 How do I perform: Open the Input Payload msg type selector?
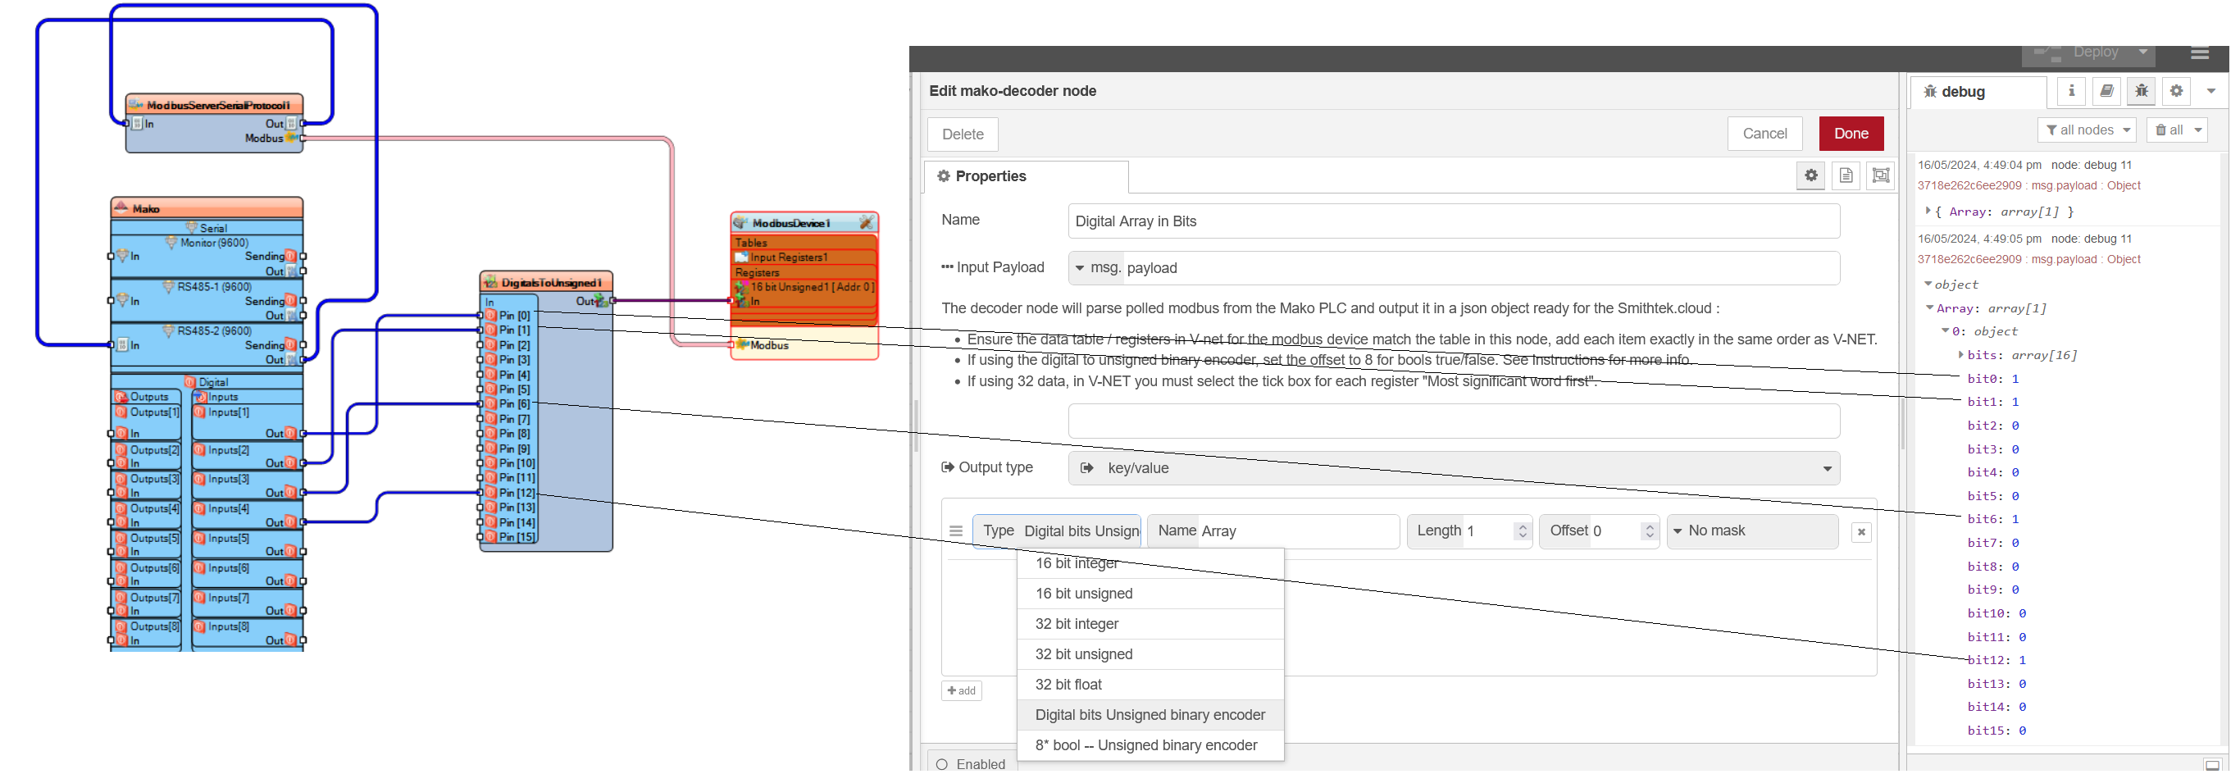[x=1096, y=268]
